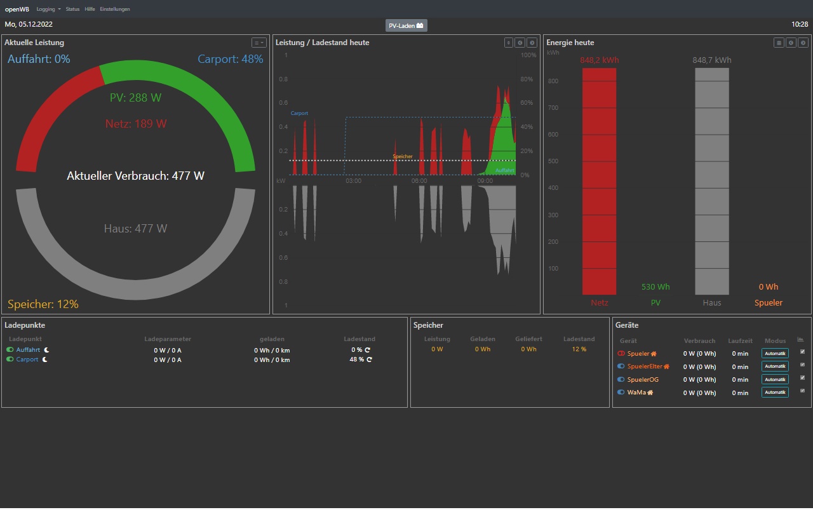Click the refresh icon beside Auffahrt 0 %
This screenshot has width=813, height=531.
[x=367, y=350]
